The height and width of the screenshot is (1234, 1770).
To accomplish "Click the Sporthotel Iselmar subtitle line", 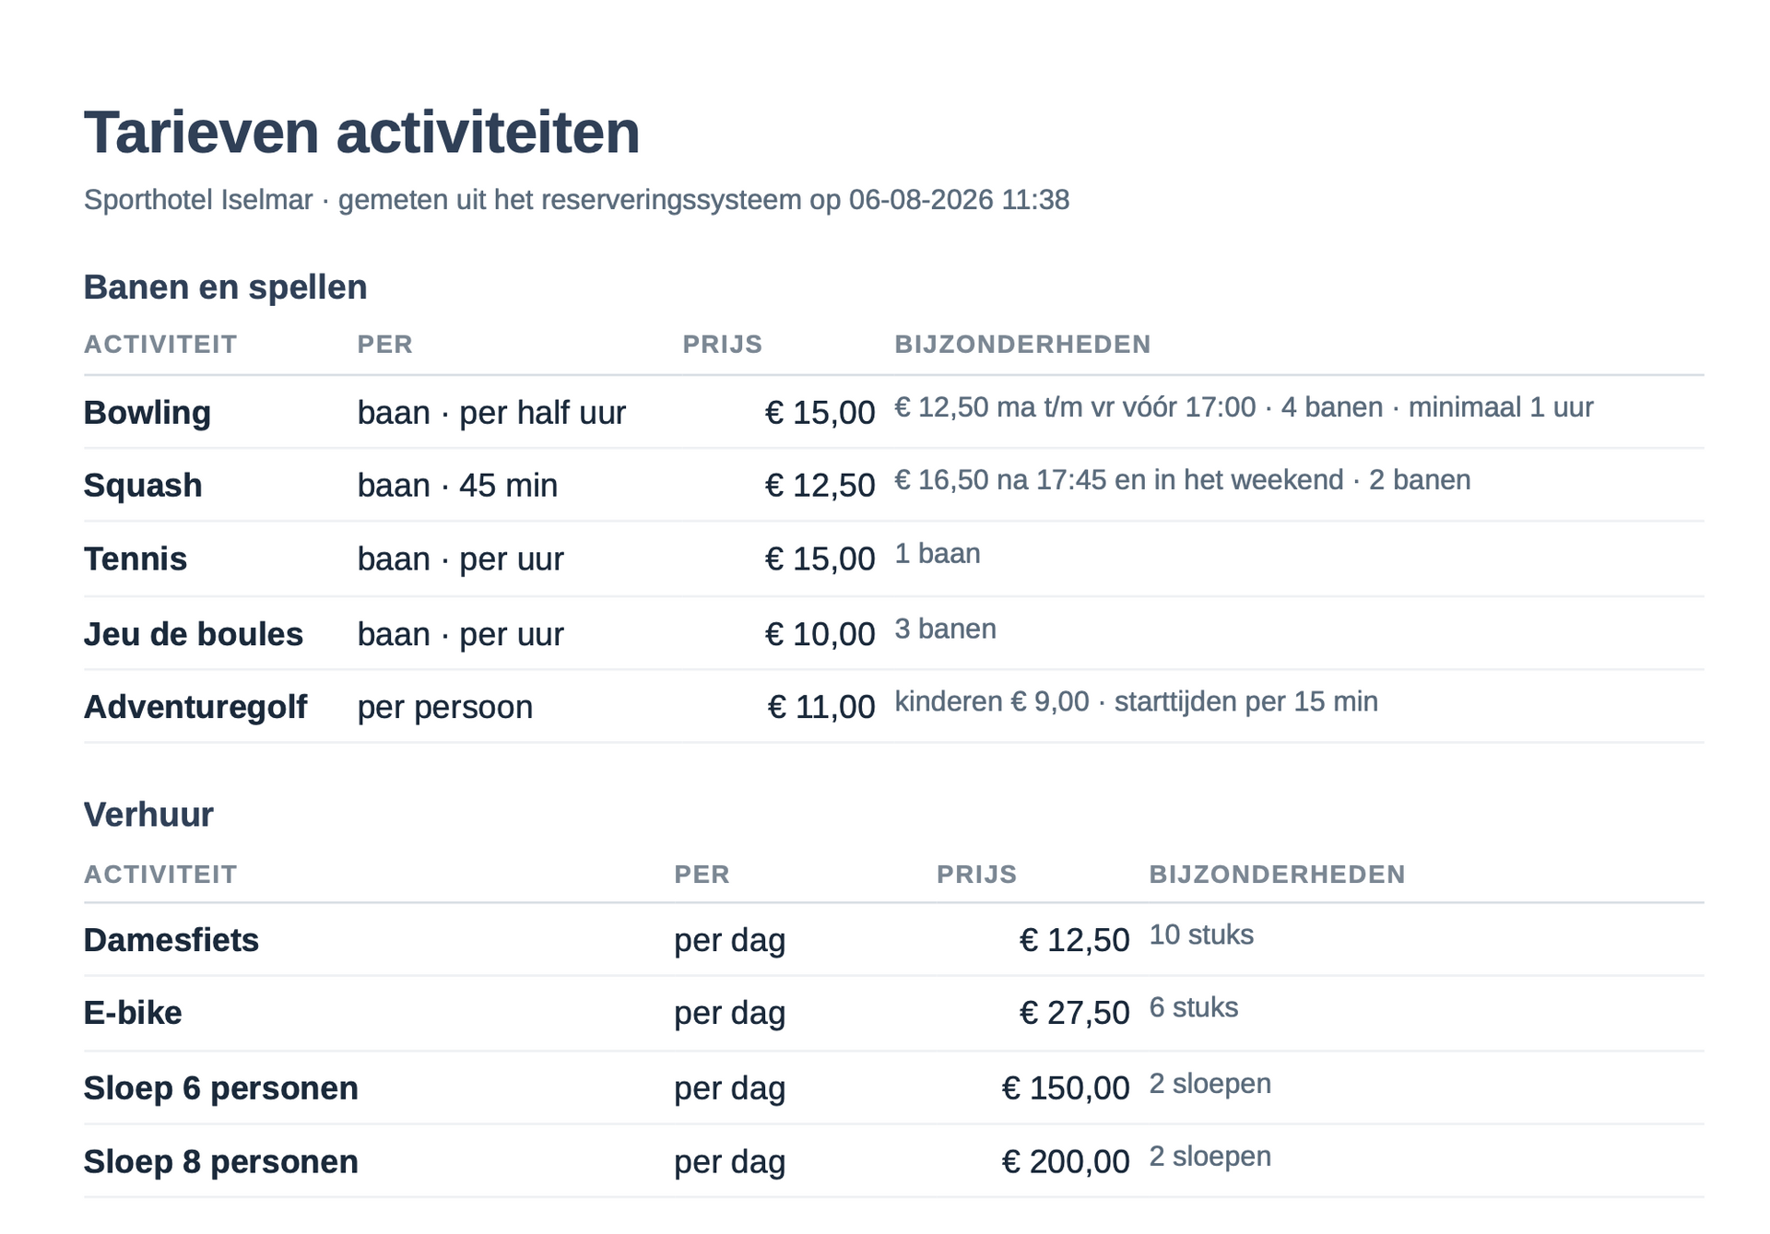I will pos(576,200).
